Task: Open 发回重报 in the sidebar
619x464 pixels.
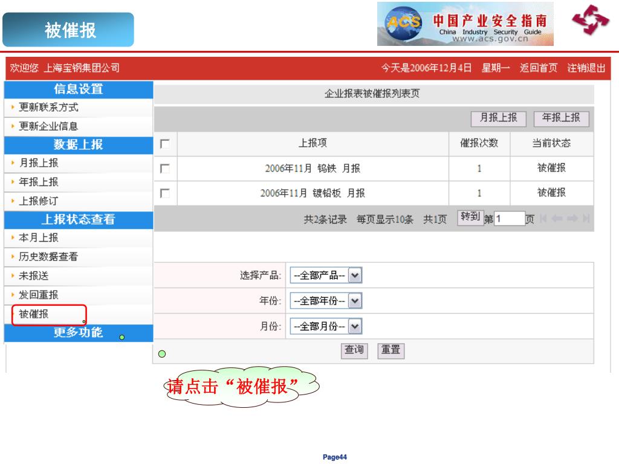Action: [39, 295]
